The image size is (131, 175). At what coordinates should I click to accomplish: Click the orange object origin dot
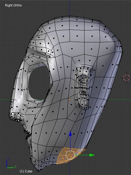[x=70, y=100]
